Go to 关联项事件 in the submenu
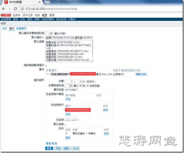Image resolution: width=184 pixels, height=153 pixels. (48, 19)
